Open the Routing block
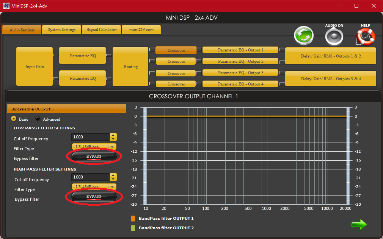The image size is (383, 239). point(131,67)
